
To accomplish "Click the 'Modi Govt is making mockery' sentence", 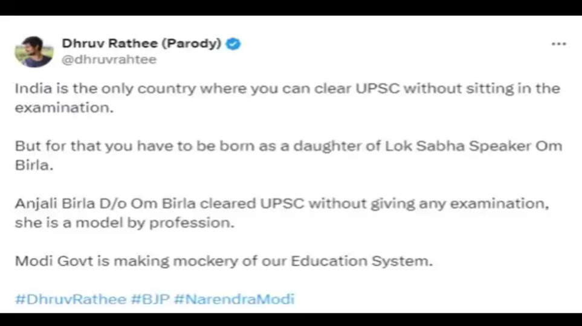I will (x=224, y=261).
